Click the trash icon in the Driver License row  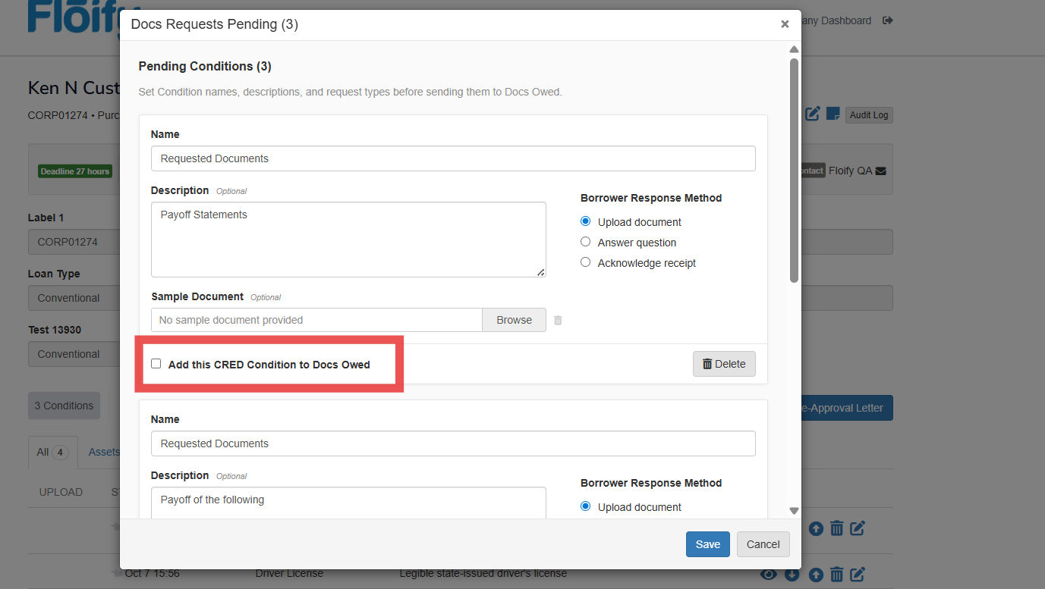pyautogui.click(x=836, y=574)
